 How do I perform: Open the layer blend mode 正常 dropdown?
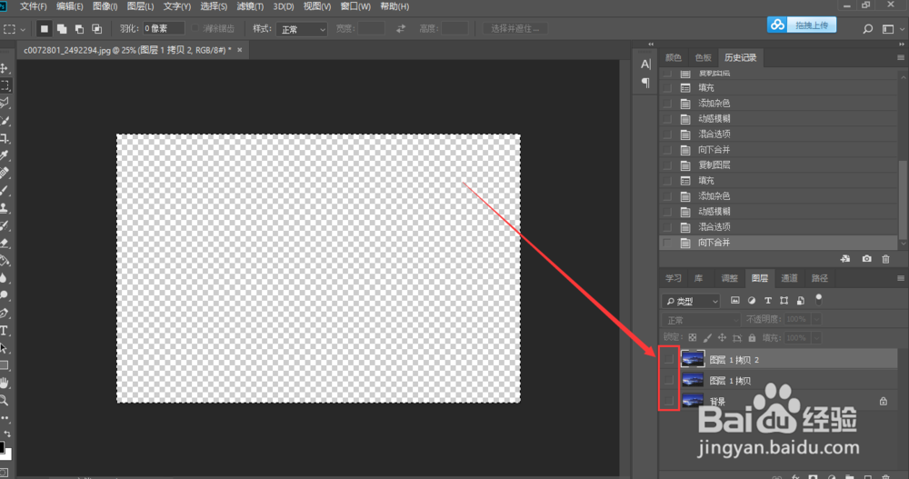tap(702, 320)
